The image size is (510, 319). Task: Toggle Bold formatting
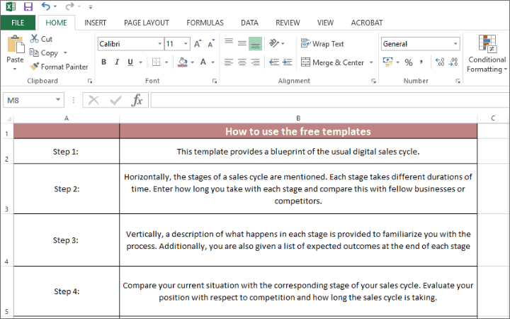point(104,62)
